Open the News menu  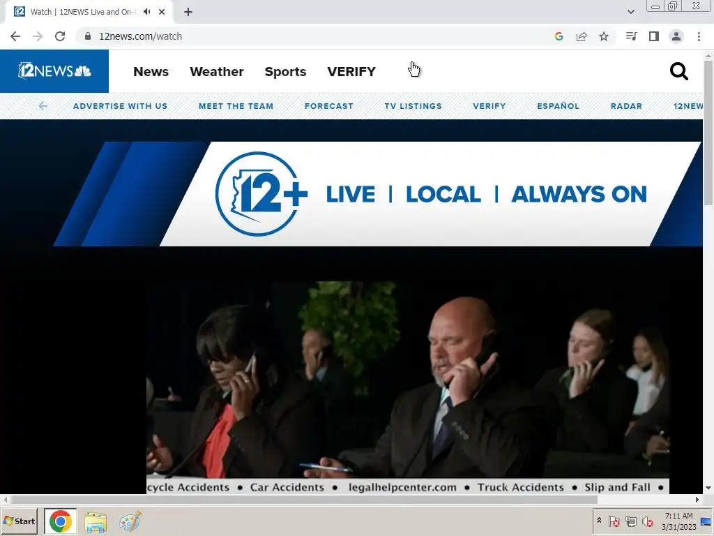click(x=151, y=72)
